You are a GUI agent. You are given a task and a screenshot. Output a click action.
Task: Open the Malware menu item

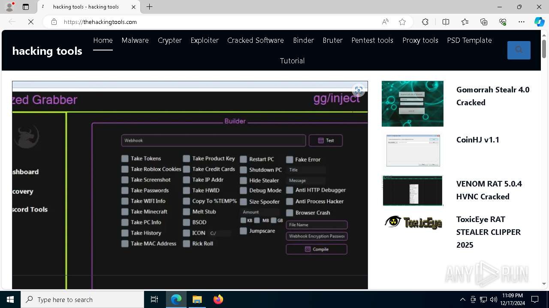[x=135, y=40]
